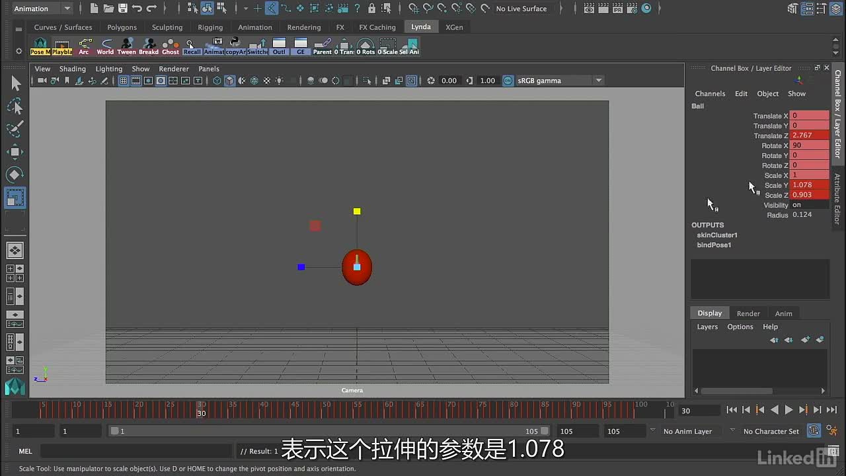Image resolution: width=846 pixels, height=476 pixels.
Task: Click the World shelf button
Action: pyautogui.click(x=105, y=46)
